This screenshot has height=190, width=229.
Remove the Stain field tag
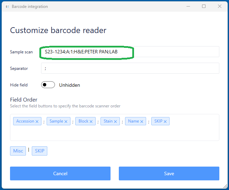(115, 122)
